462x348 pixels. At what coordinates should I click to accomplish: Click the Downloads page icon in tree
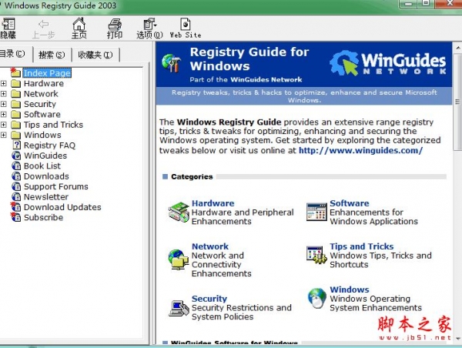point(16,176)
